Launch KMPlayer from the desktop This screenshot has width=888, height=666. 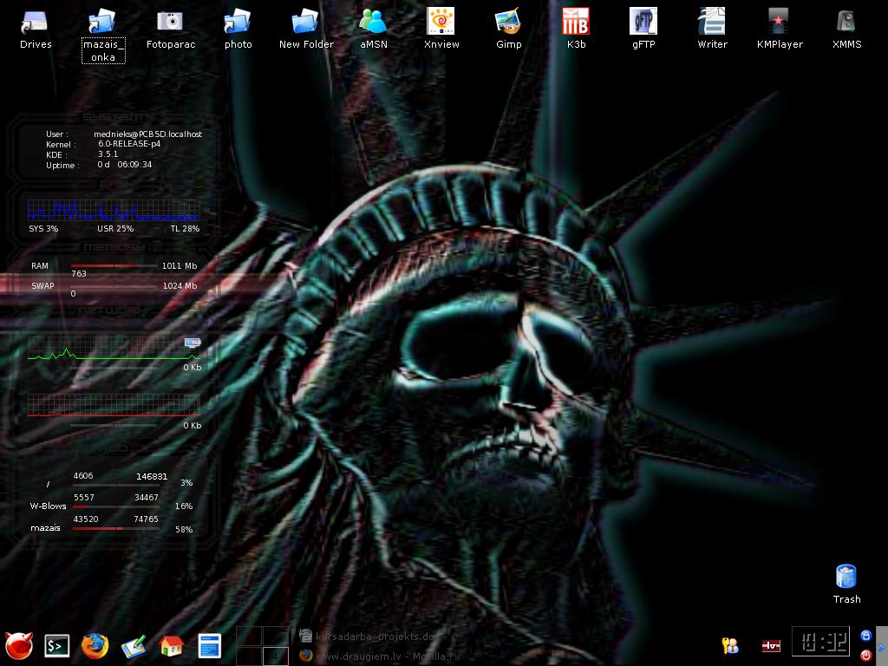[780, 29]
